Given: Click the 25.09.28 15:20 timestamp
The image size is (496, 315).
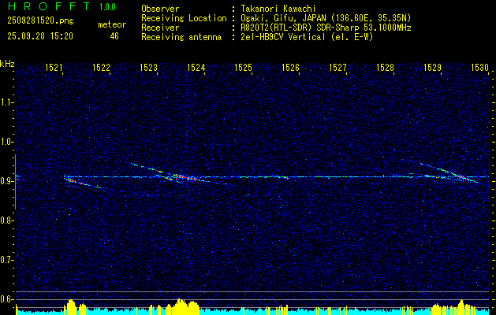Looking at the screenshot, I should pos(39,36).
